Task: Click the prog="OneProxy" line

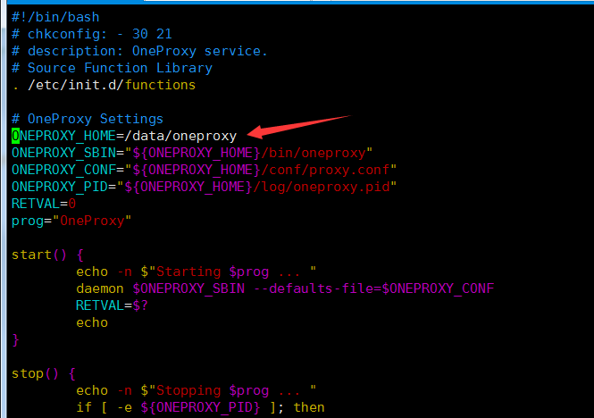Action: [71, 221]
